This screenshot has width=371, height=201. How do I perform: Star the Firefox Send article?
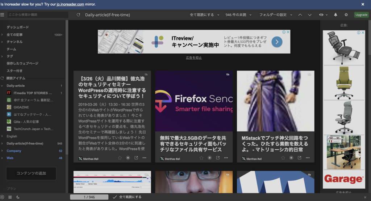pyautogui.click(x=201, y=158)
